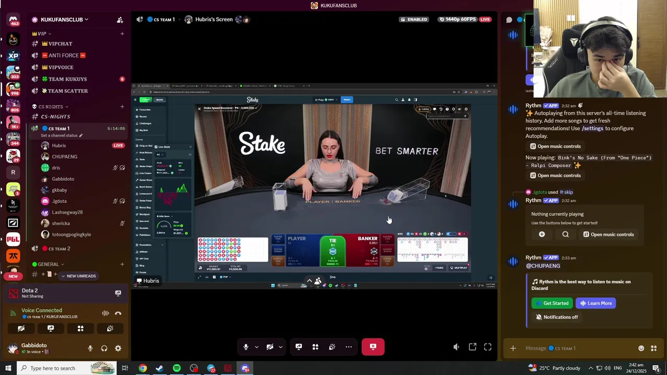Click in the Message CS TEAM 1 field
The height and width of the screenshot is (375, 667).
[x=578, y=348]
